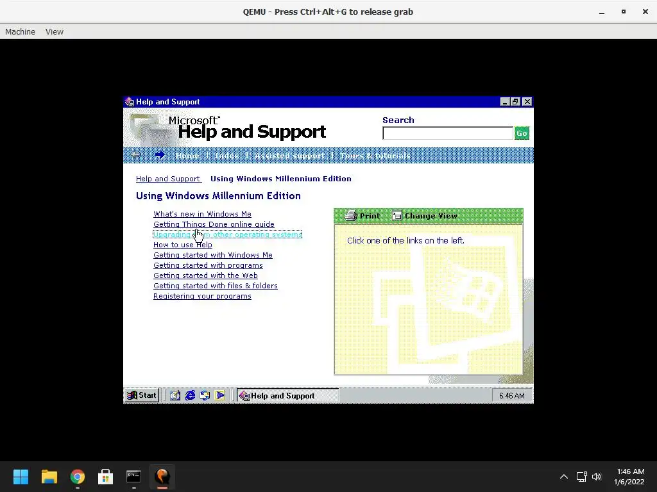The width and height of the screenshot is (657, 492).
Task: Show hidden tray icons chevron
Action: pos(564,477)
